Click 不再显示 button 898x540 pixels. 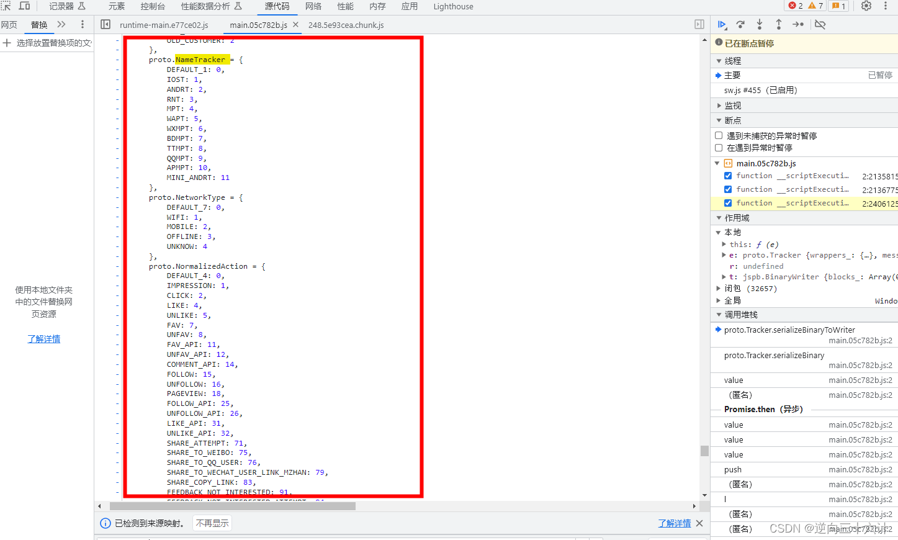(212, 523)
